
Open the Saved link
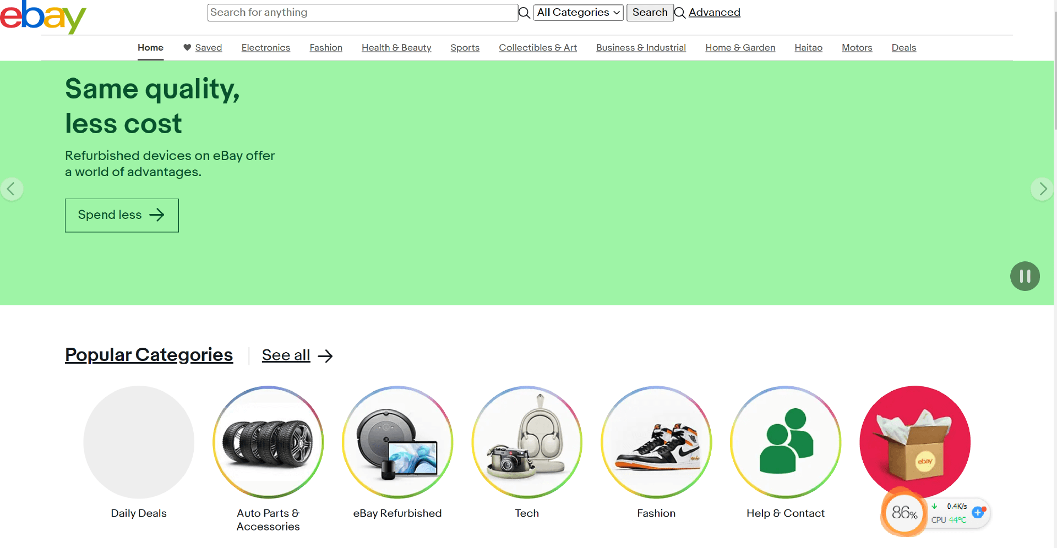click(209, 47)
